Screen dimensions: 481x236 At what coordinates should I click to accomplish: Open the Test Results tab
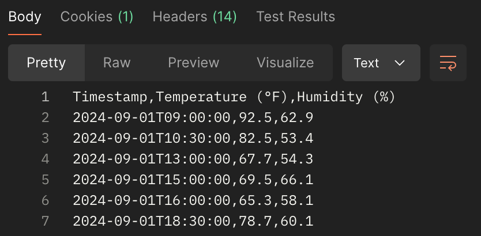tap(295, 17)
